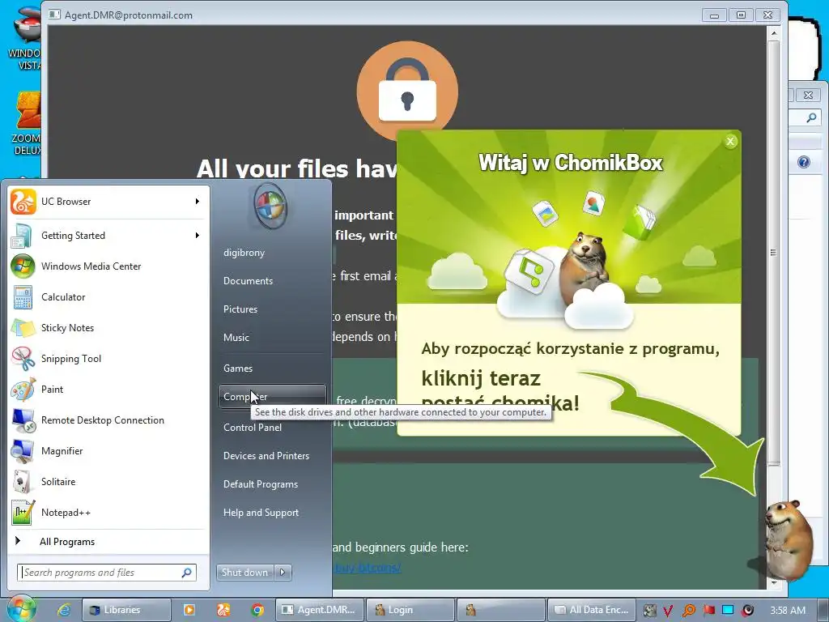Viewport: 829px width, 622px height.
Task: Click the first tray icon with pixelated image
Action: coord(648,611)
